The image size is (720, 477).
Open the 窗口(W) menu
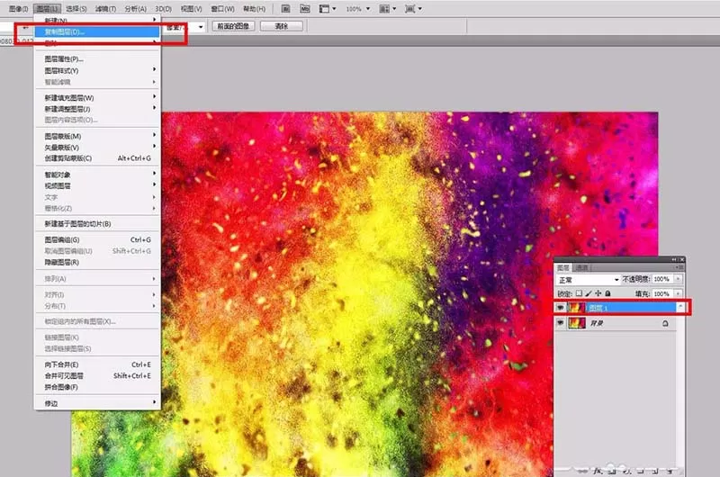[222, 9]
